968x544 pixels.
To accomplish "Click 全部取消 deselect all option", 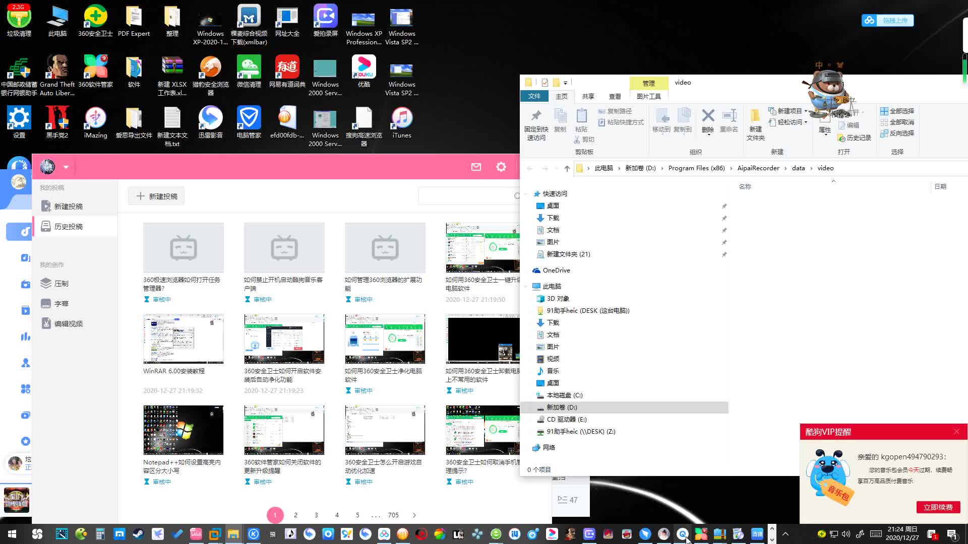I will pos(897,122).
